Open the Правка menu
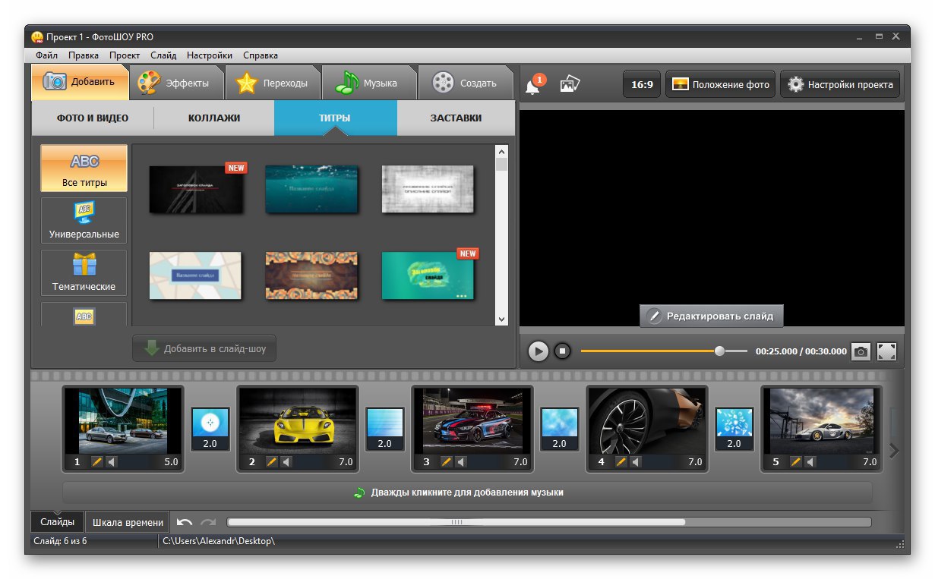Viewport: 935px width, 579px height. pyautogui.click(x=83, y=55)
